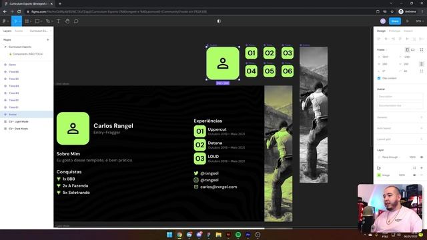The image size is (427, 240).
Task: Toggle constrain proportions lock
Action: click(x=422, y=64)
